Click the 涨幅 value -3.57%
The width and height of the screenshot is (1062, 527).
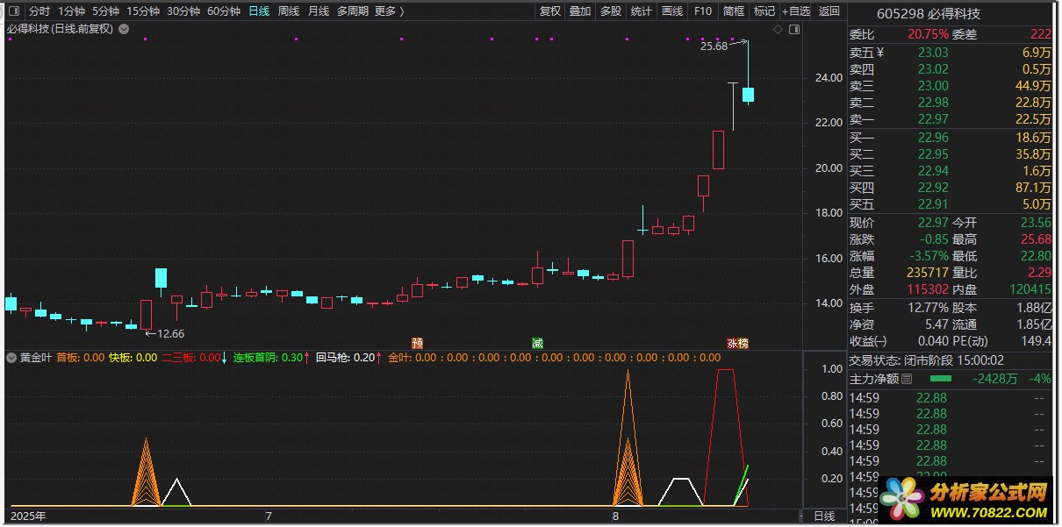927,256
